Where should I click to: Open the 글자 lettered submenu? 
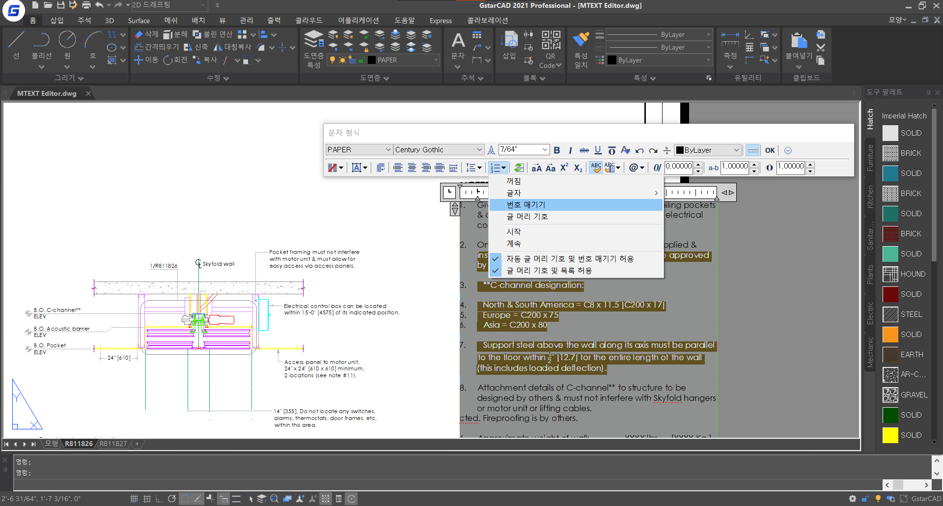tap(576, 193)
